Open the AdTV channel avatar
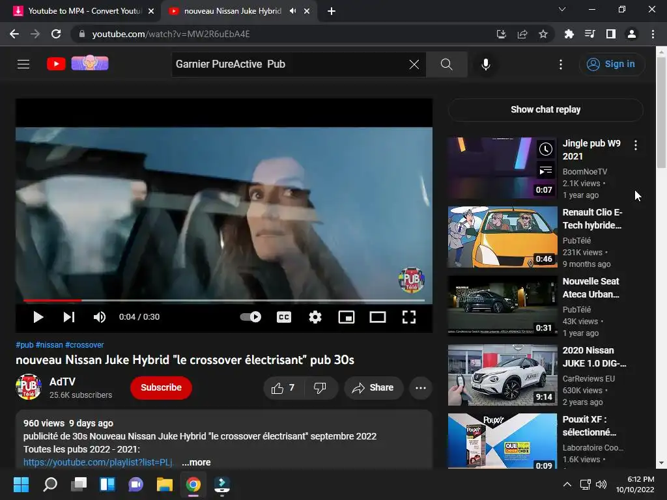The width and height of the screenshot is (667, 500). tap(29, 387)
